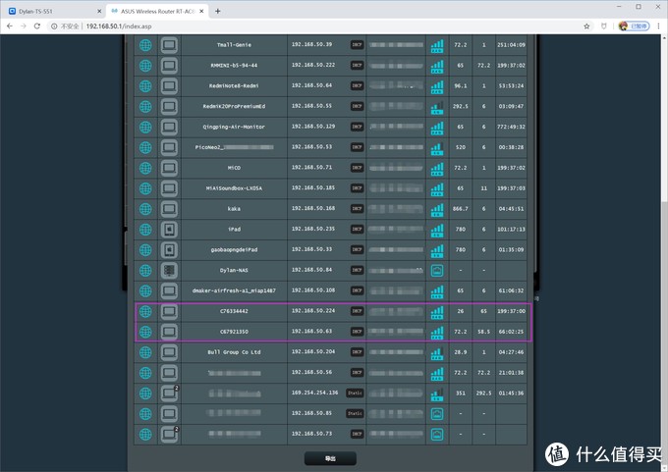Click the device icon for Tmall-Genie
The height and width of the screenshot is (472, 668).
(x=169, y=45)
